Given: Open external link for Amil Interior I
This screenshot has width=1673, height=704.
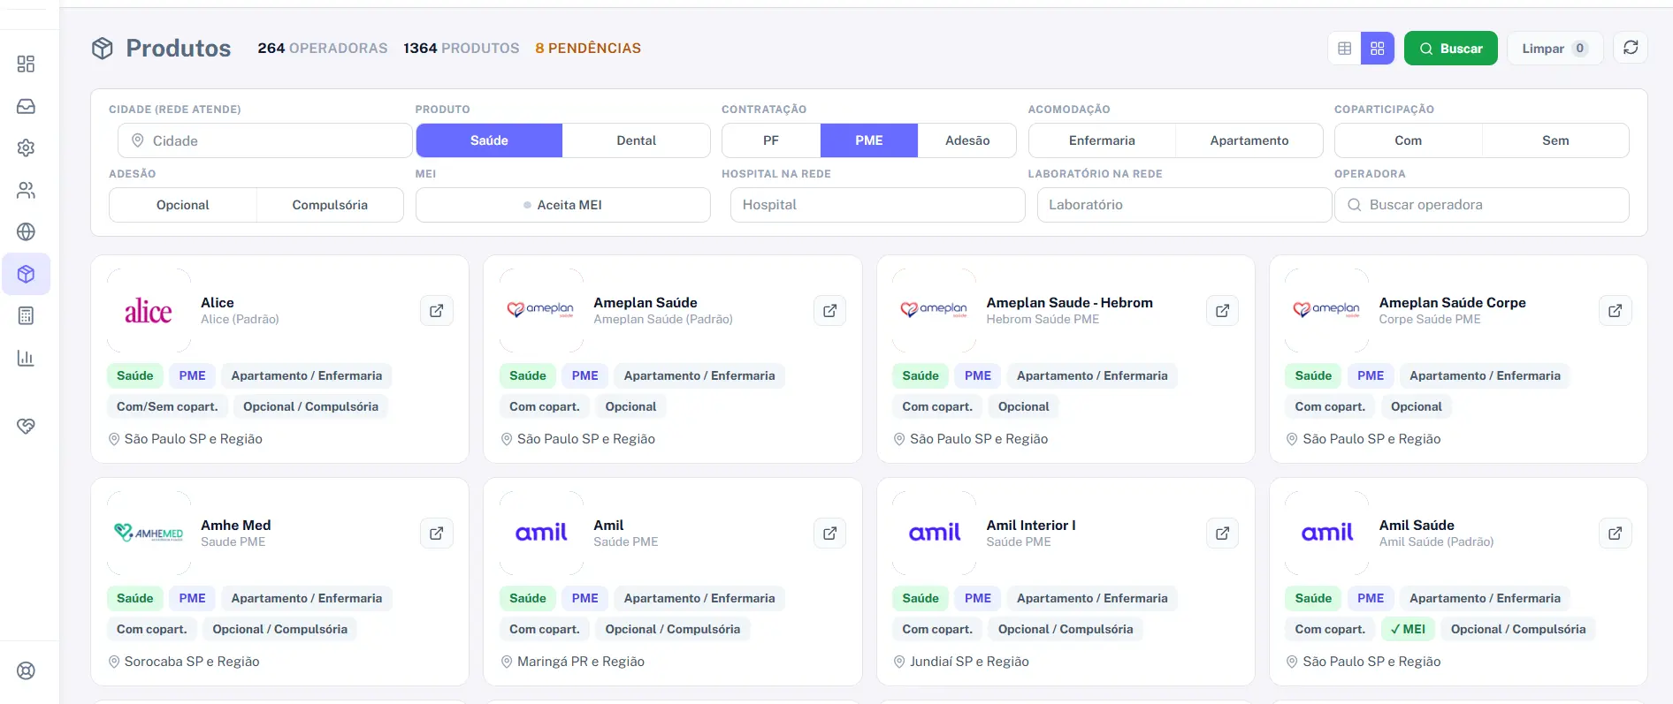Looking at the screenshot, I should [x=1222, y=534].
